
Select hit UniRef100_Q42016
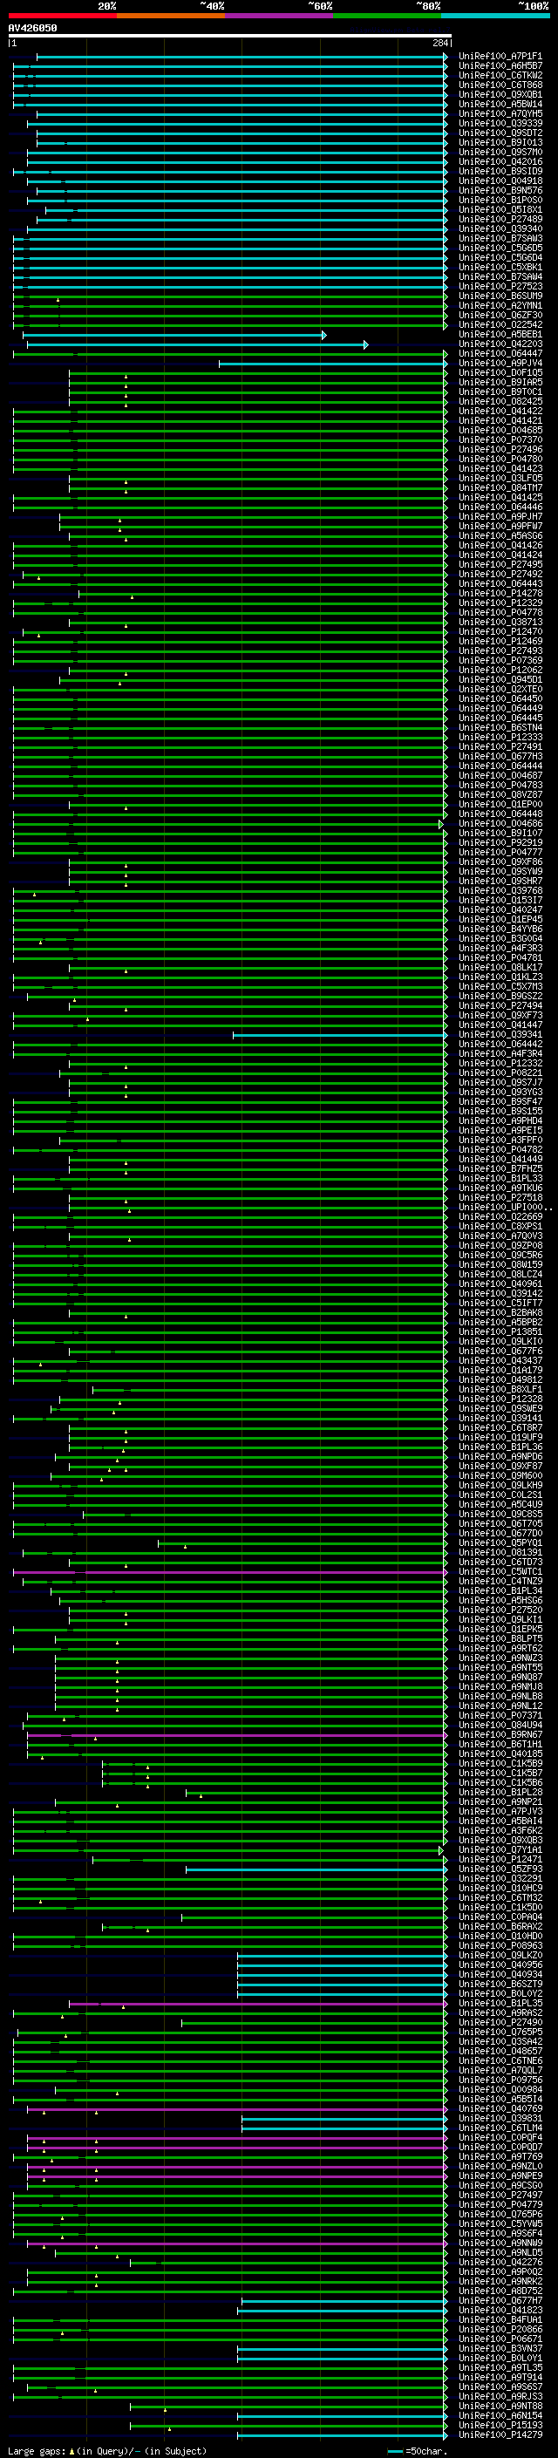click(x=500, y=161)
